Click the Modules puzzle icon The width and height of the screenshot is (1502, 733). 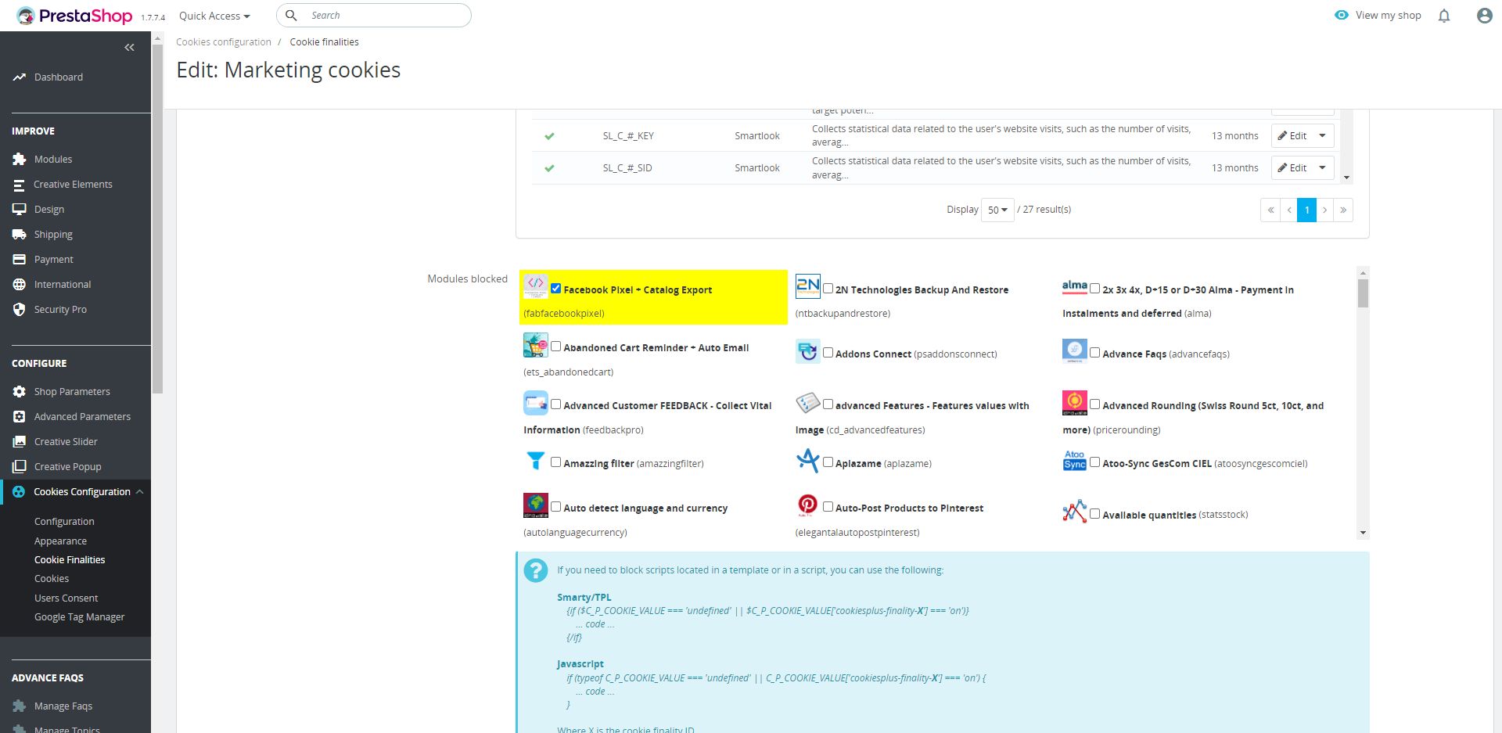click(x=20, y=160)
